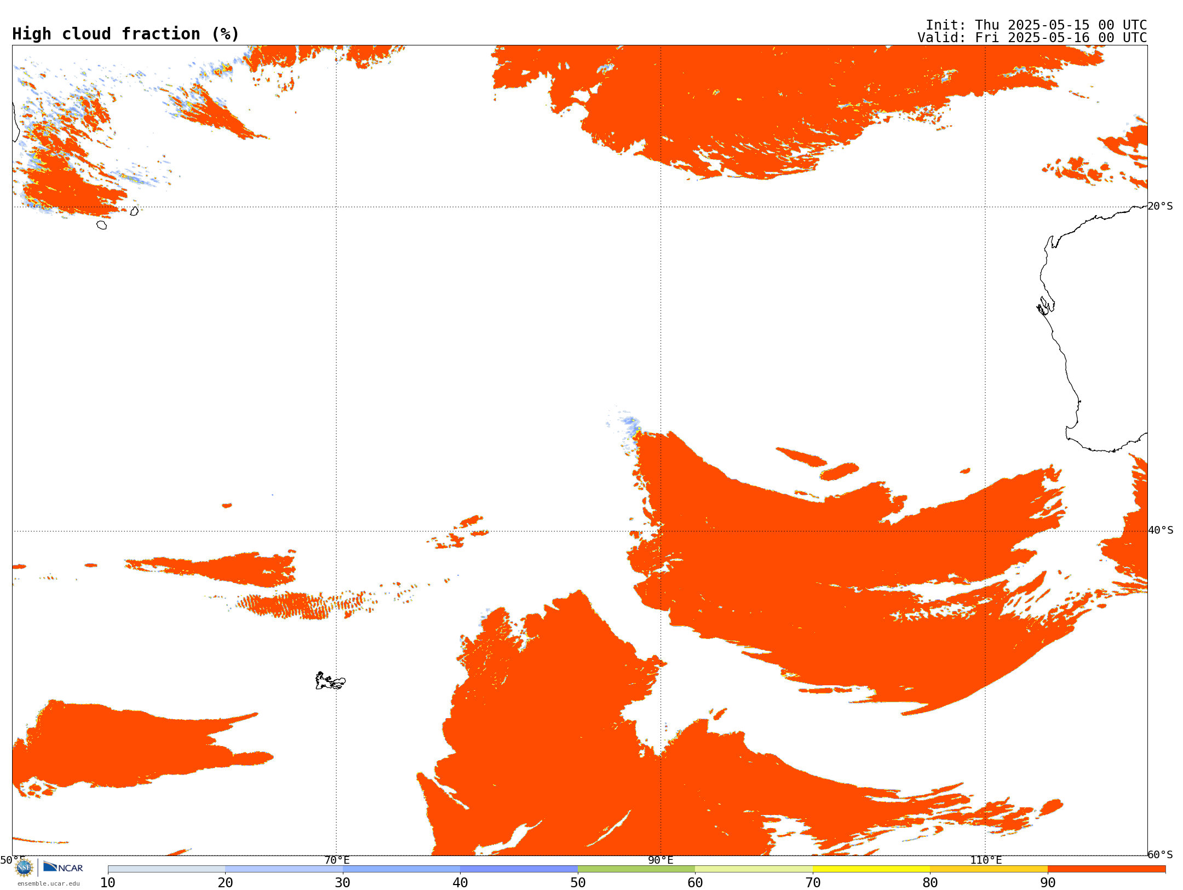Viewport: 1183px width, 890px height.
Task: Click the 90°E longitude label
Action: (x=661, y=860)
